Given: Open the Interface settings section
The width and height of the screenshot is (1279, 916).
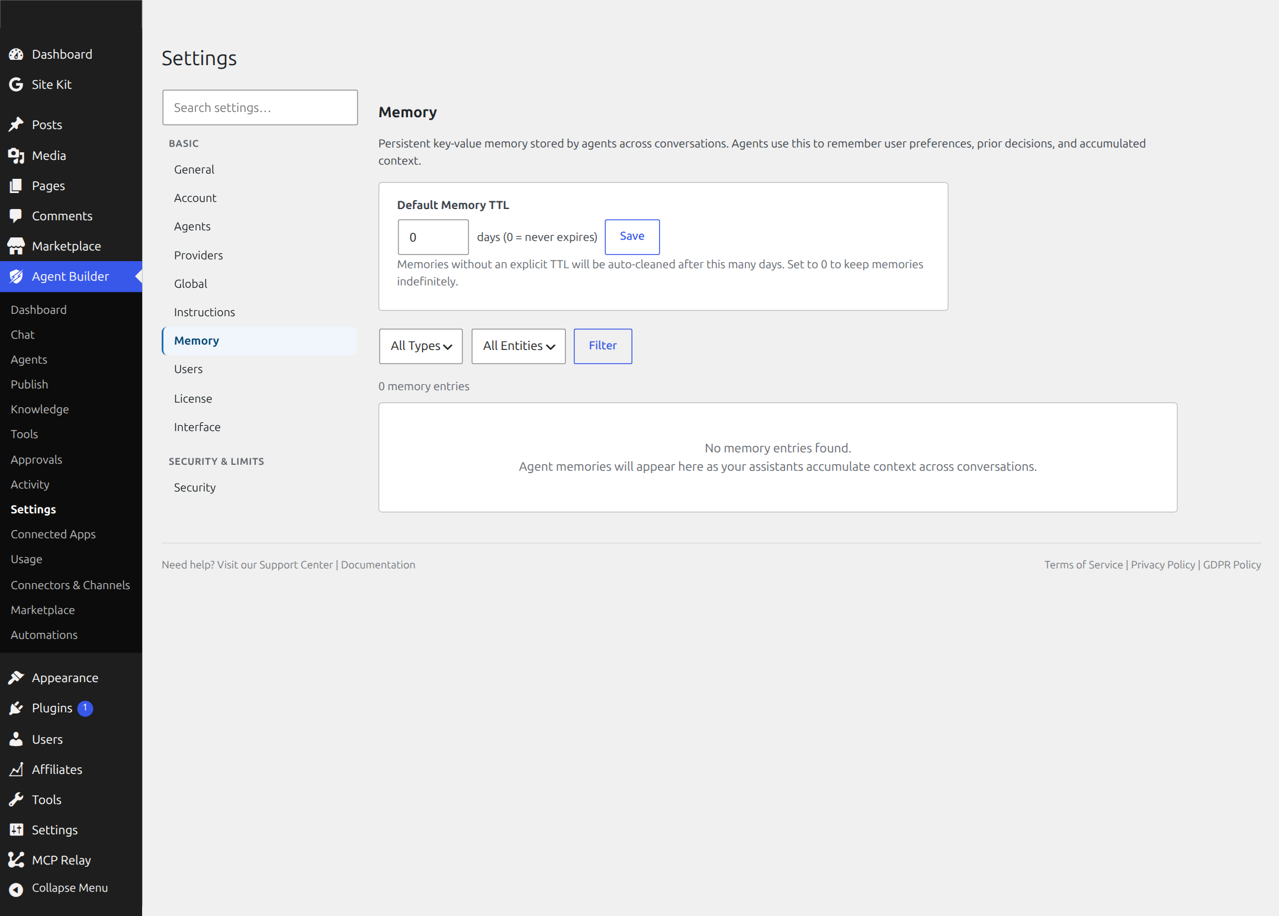Looking at the screenshot, I should 259,428.
